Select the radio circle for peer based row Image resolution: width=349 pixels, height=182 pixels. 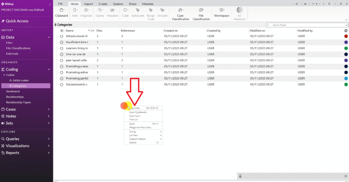[x=62, y=60]
